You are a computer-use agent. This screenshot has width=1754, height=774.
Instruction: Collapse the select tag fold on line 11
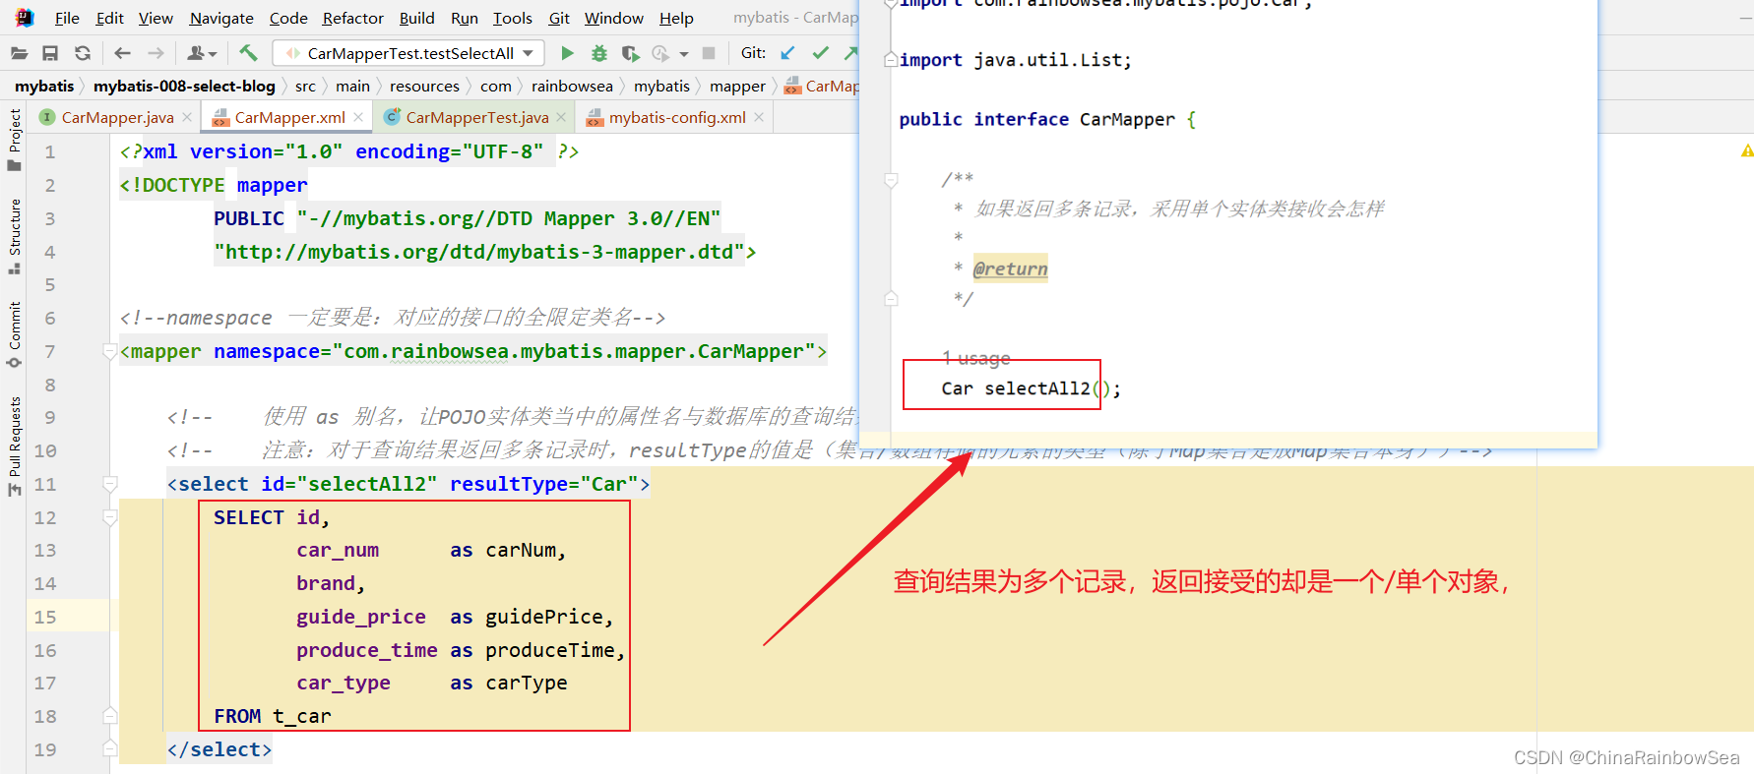(x=110, y=484)
